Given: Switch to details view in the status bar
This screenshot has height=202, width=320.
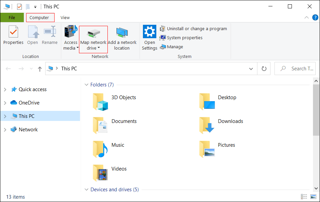Looking at the screenshot, I should (x=304, y=197).
